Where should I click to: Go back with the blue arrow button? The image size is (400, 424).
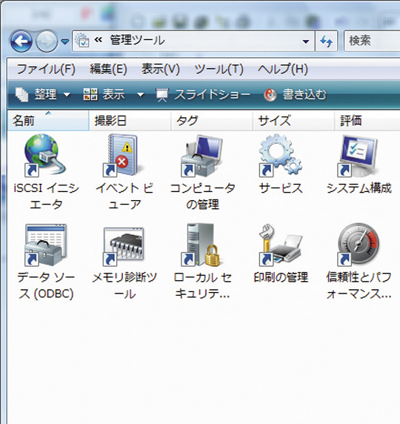[21, 41]
